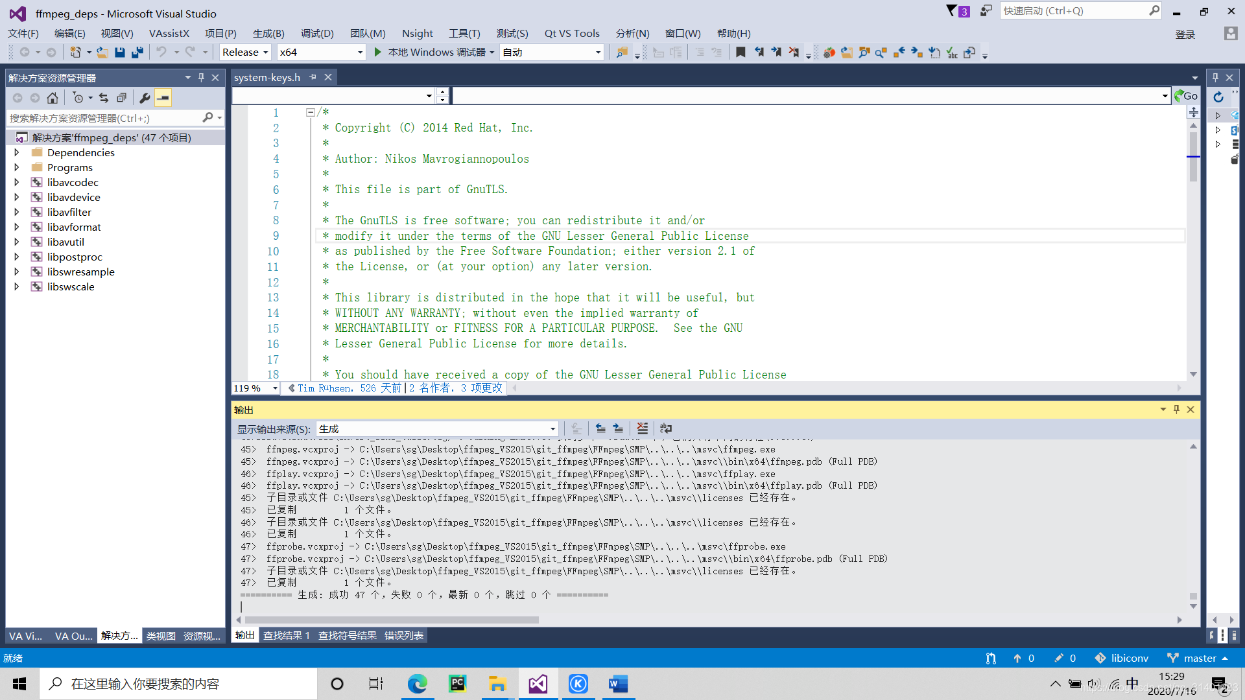Pin the system-keys.h tab
Screen dimensions: 1245x700
point(313,77)
